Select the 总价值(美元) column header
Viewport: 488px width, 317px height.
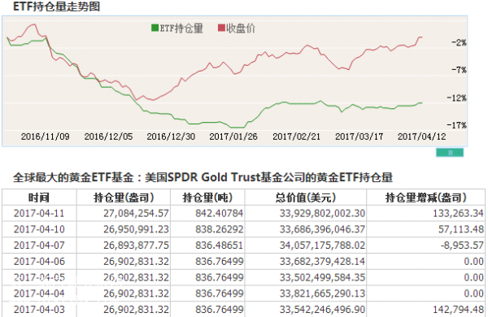(305, 198)
